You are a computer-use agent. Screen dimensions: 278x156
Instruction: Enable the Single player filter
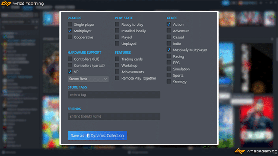(x=70, y=24)
